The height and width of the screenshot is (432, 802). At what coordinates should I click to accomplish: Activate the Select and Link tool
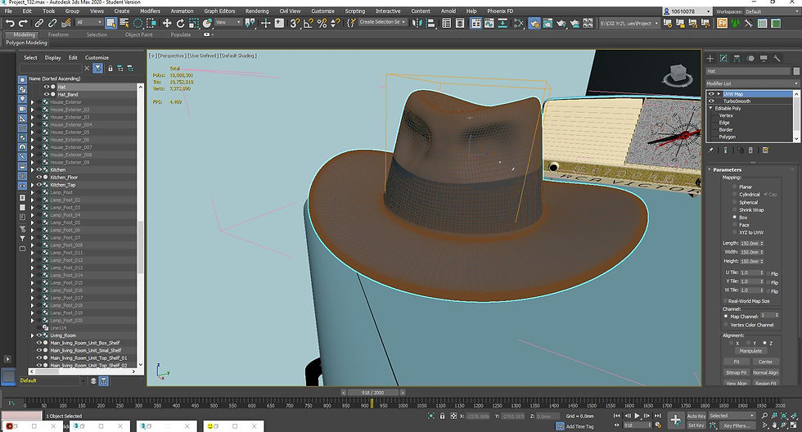(39, 23)
